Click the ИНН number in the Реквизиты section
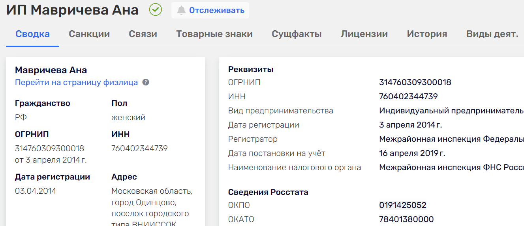Viewport: 524px width, 226px height. pyautogui.click(x=408, y=96)
